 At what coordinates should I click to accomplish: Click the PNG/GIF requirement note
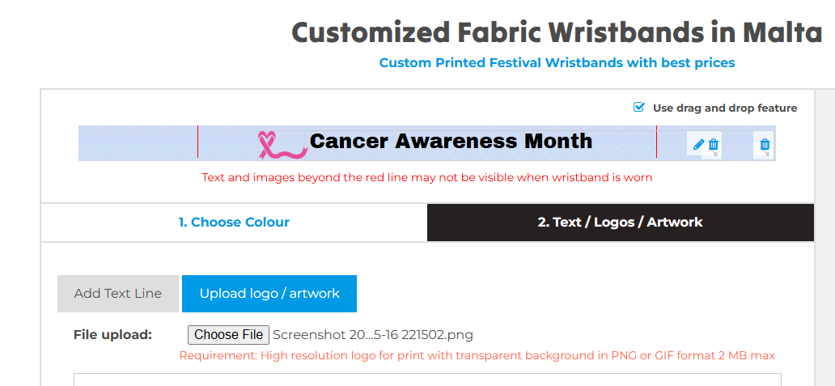click(x=477, y=355)
